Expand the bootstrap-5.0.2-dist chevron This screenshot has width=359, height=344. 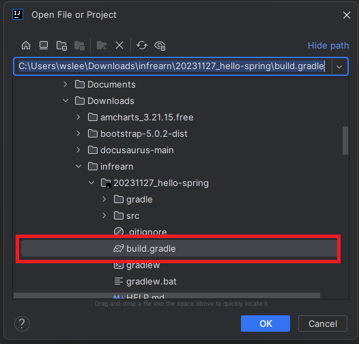(78, 133)
